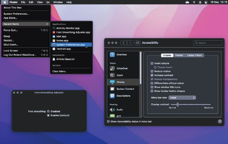Click the Notes.app icon
The width and height of the screenshot is (228, 144).
54,41
